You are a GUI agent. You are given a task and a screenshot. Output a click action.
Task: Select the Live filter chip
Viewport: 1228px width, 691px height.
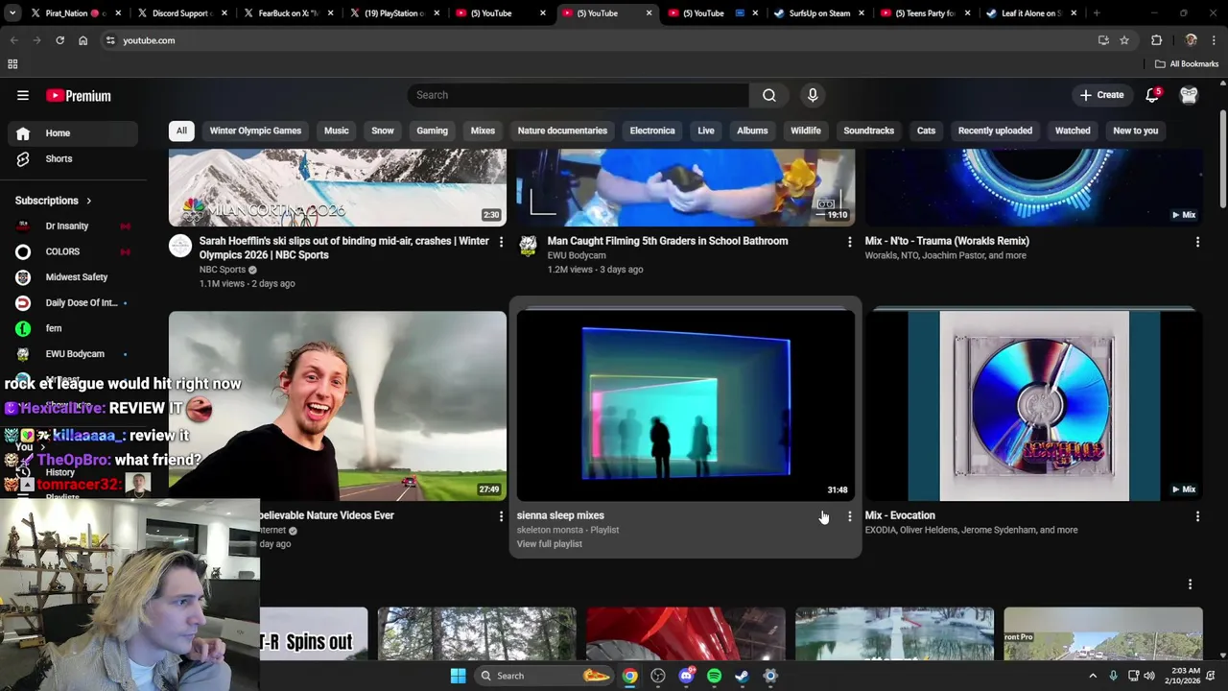point(706,131)
